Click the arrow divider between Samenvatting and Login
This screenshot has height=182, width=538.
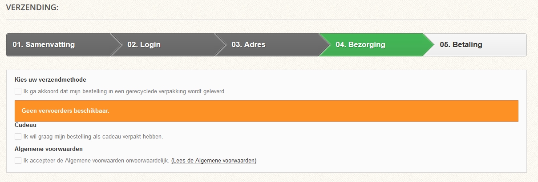coord(117,45)
